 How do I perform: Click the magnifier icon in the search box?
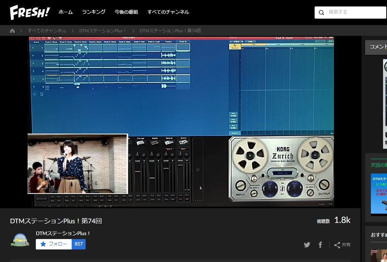[x=321, y=12]
